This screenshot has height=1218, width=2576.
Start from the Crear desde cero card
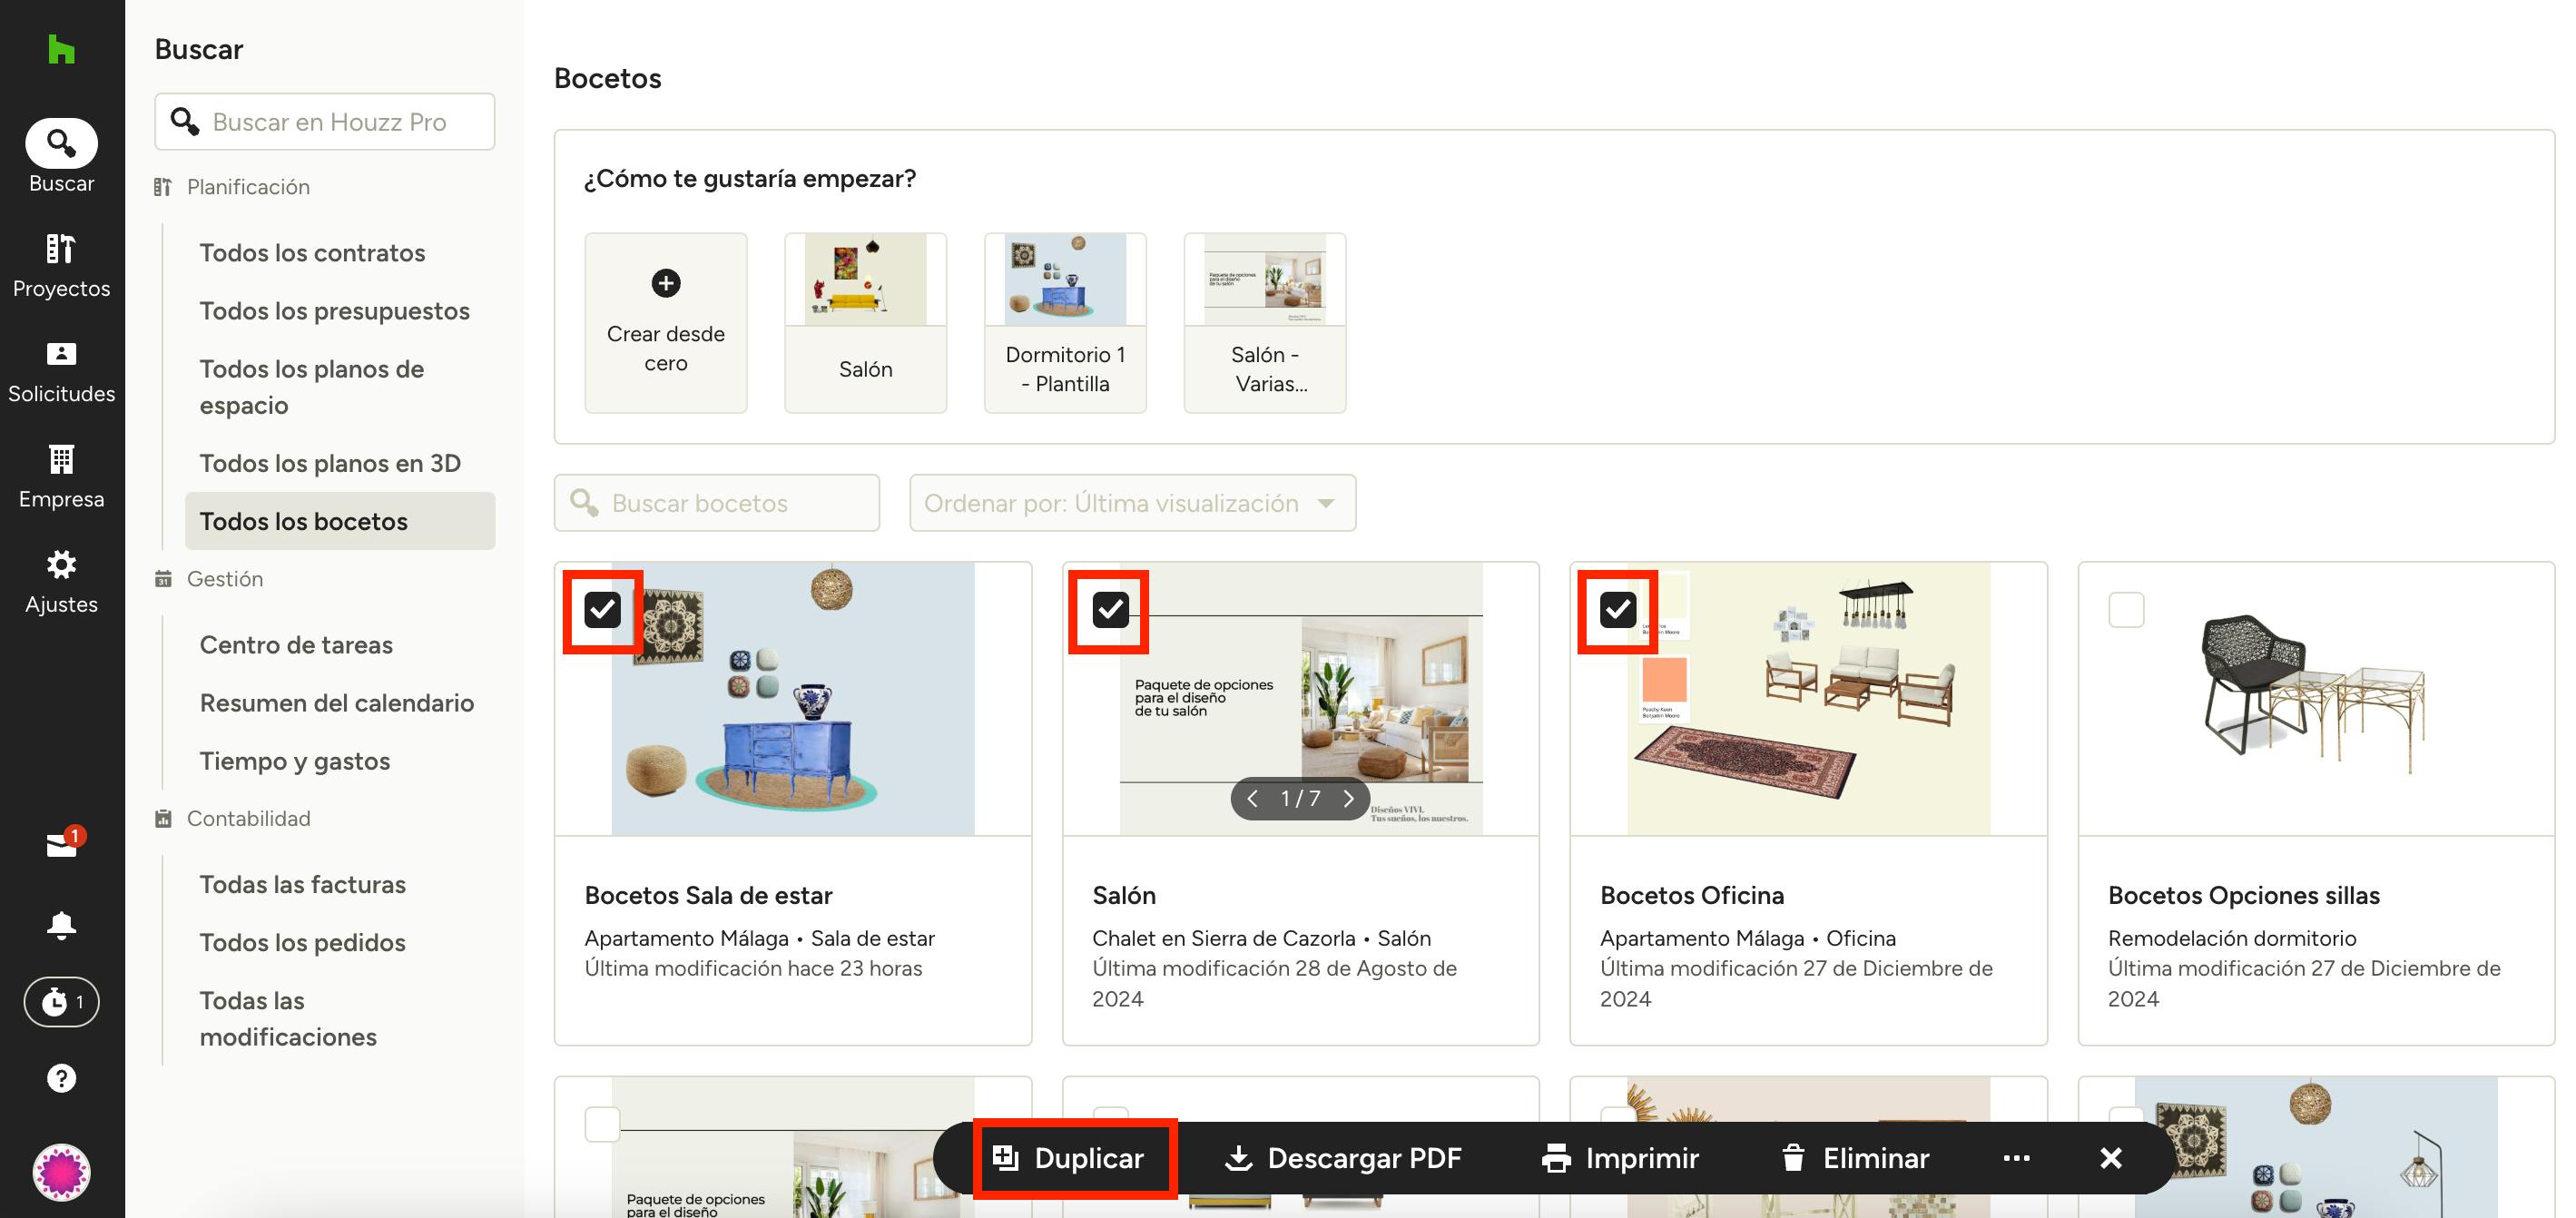(x=665, y=322)
